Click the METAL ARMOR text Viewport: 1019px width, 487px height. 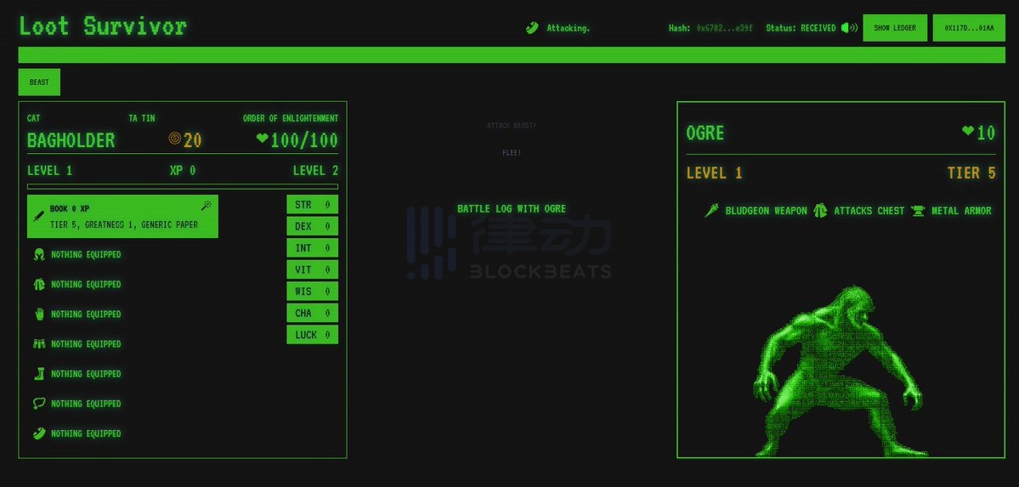(962, 211)
